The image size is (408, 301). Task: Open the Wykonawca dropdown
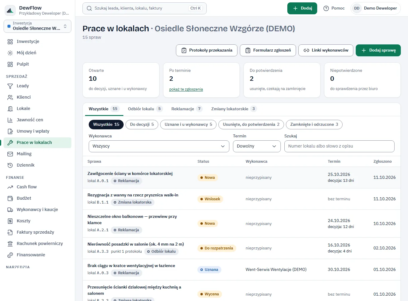click(159, 146)
